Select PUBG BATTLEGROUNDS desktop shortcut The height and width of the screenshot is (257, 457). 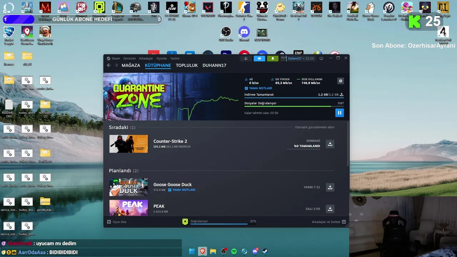(136, 11)
